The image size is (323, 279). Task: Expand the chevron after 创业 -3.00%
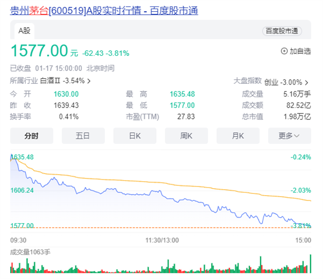[306, 82]
